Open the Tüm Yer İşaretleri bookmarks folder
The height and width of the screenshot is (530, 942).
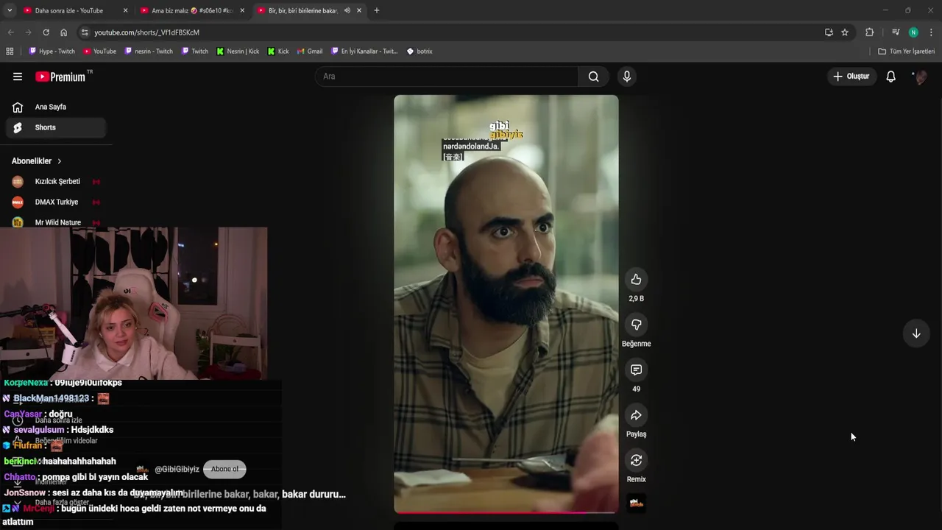click(x=906, y=52)
